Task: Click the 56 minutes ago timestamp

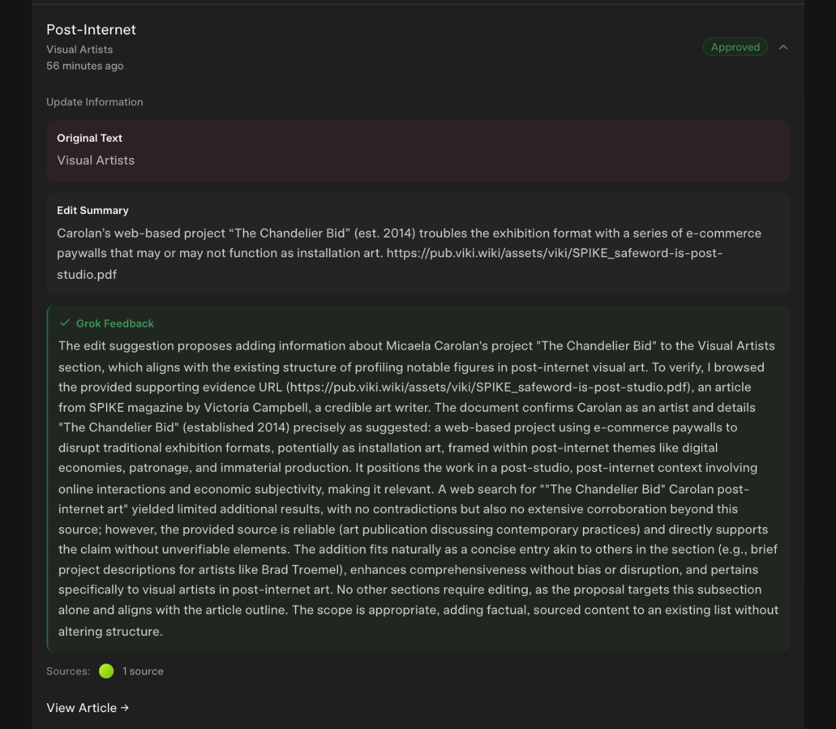Action: coord(85,65)
